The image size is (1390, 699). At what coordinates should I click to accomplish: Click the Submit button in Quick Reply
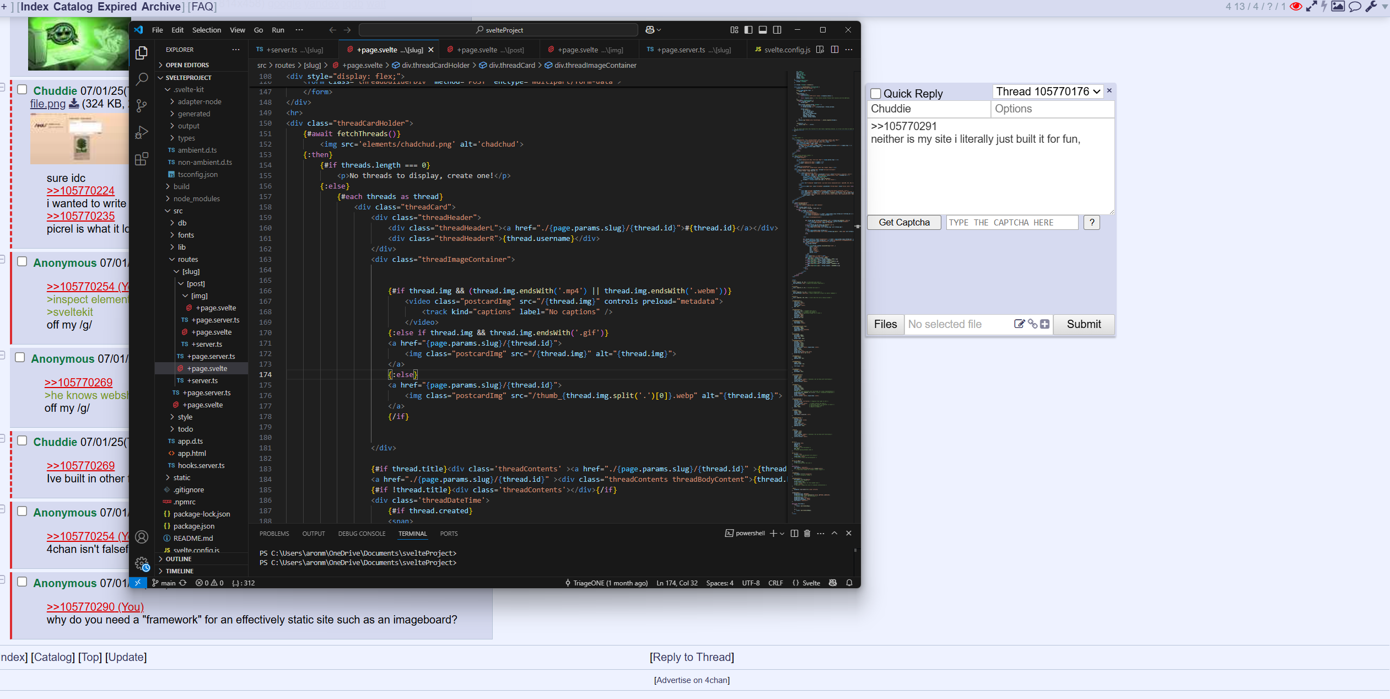tap(1084, 324)
